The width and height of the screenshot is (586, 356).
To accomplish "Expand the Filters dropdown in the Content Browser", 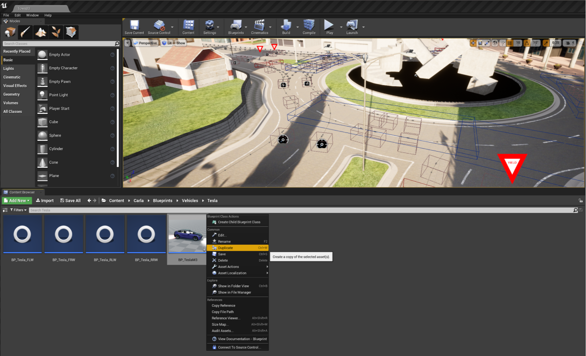I will tap(18, 210).
